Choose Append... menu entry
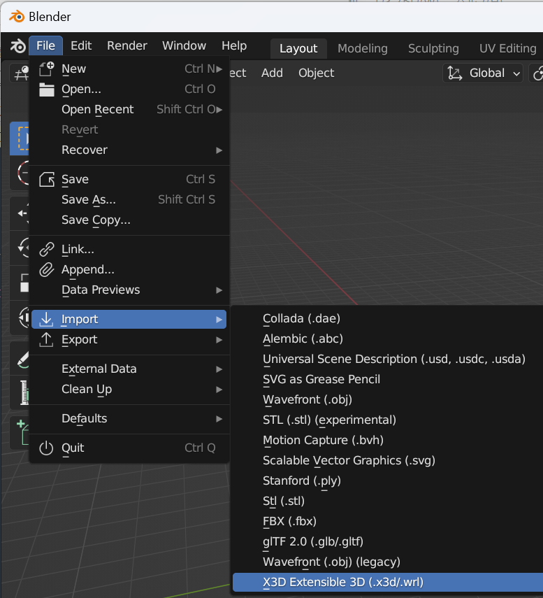Viewport: 543px width, 598px height. point(129,270)
